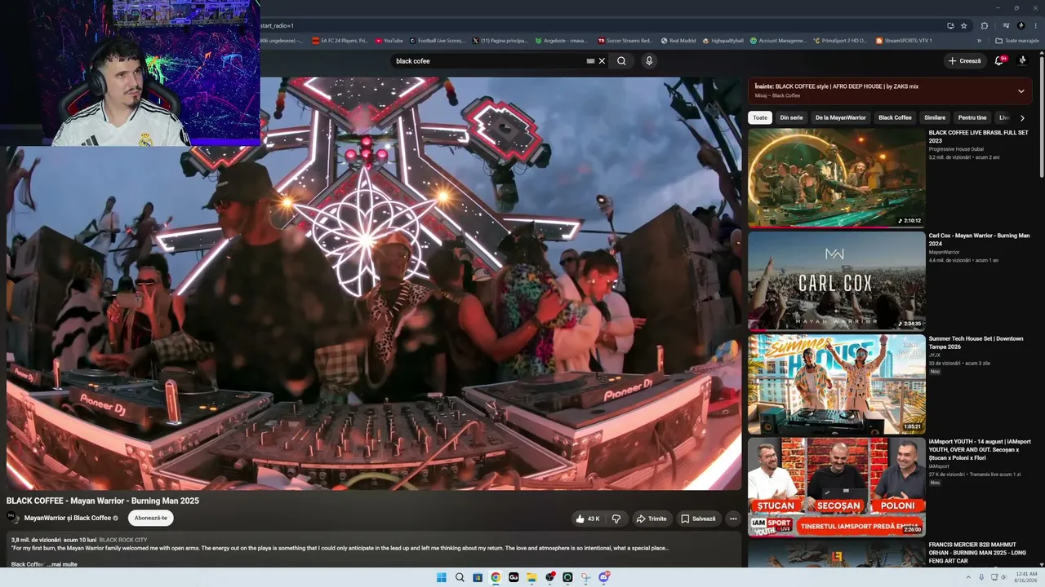Open the on-screen keyboard in search box
Viewport: 1045px width, 587px height.
[x=590, y=61]
